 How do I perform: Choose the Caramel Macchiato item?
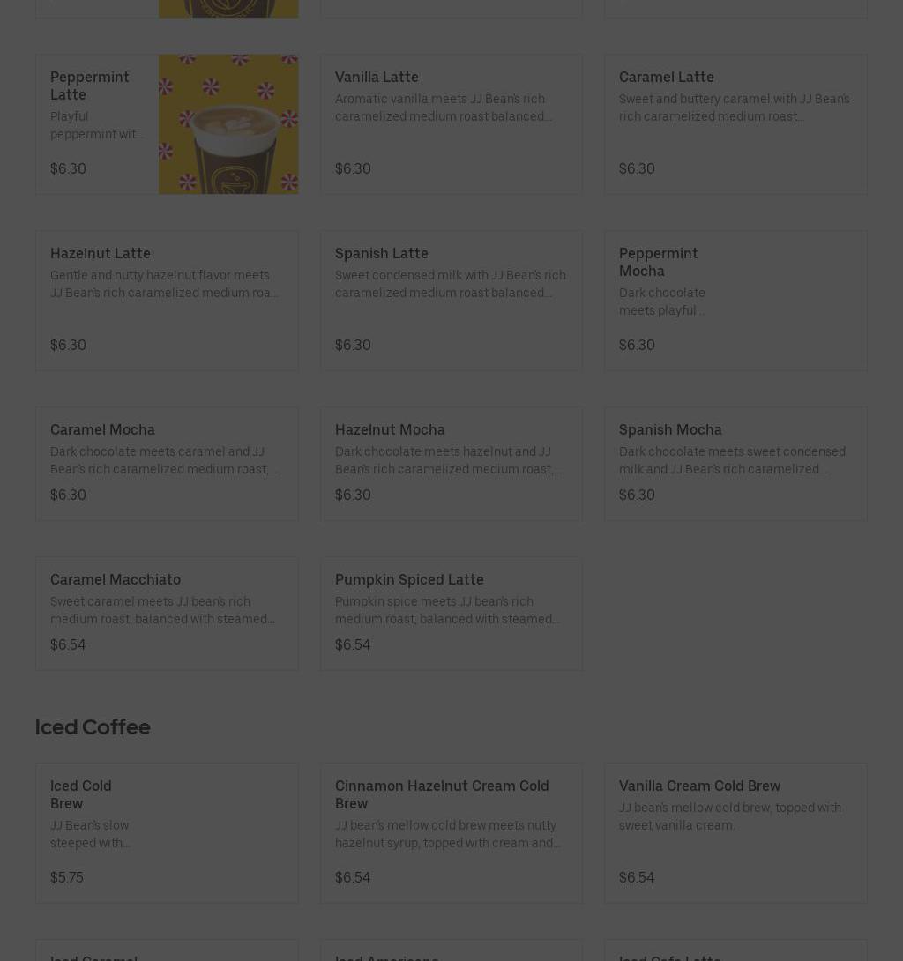click(x=167, y=614)
